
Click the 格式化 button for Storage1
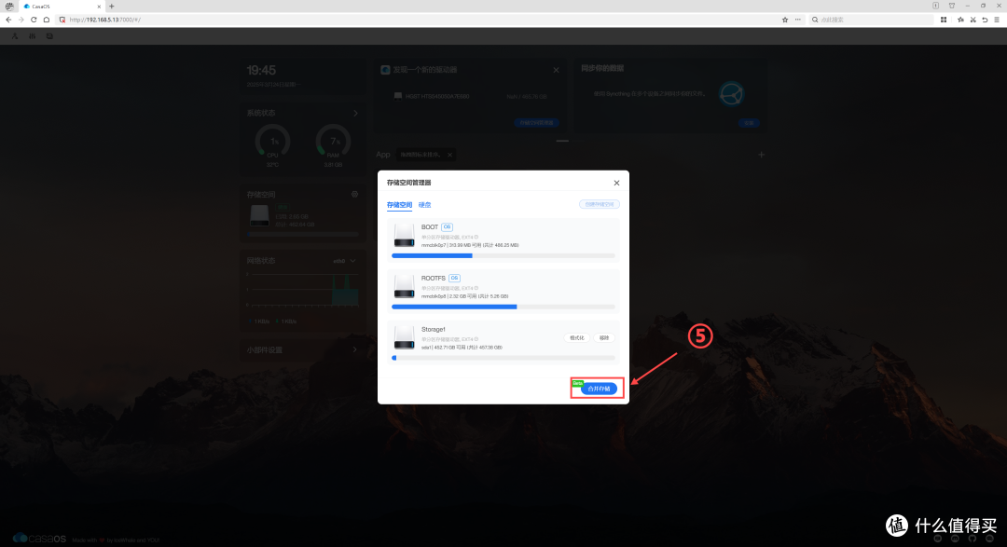(x=577, y=337)
